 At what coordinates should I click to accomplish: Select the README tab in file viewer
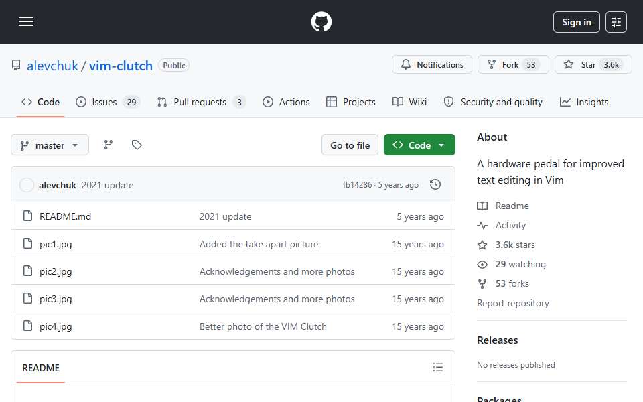pos(41,368)
